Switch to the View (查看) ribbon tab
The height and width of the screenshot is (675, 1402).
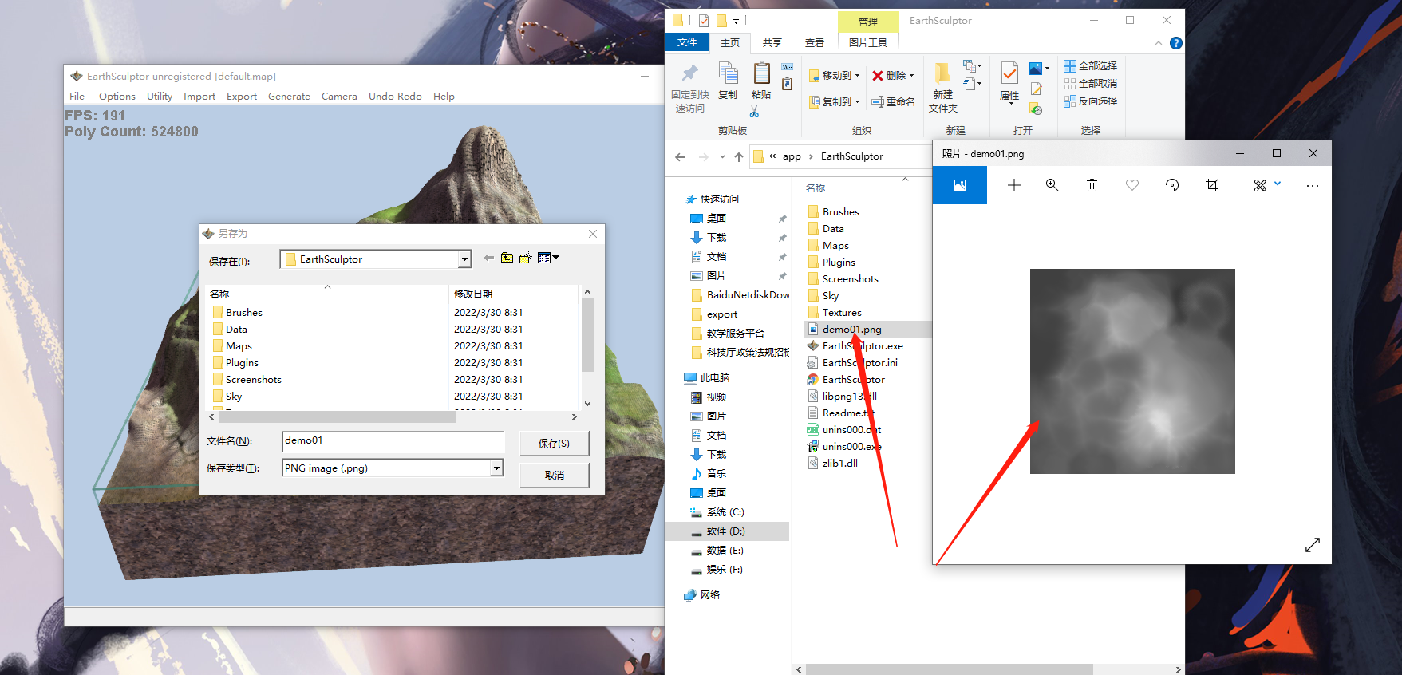pos(815,42)
